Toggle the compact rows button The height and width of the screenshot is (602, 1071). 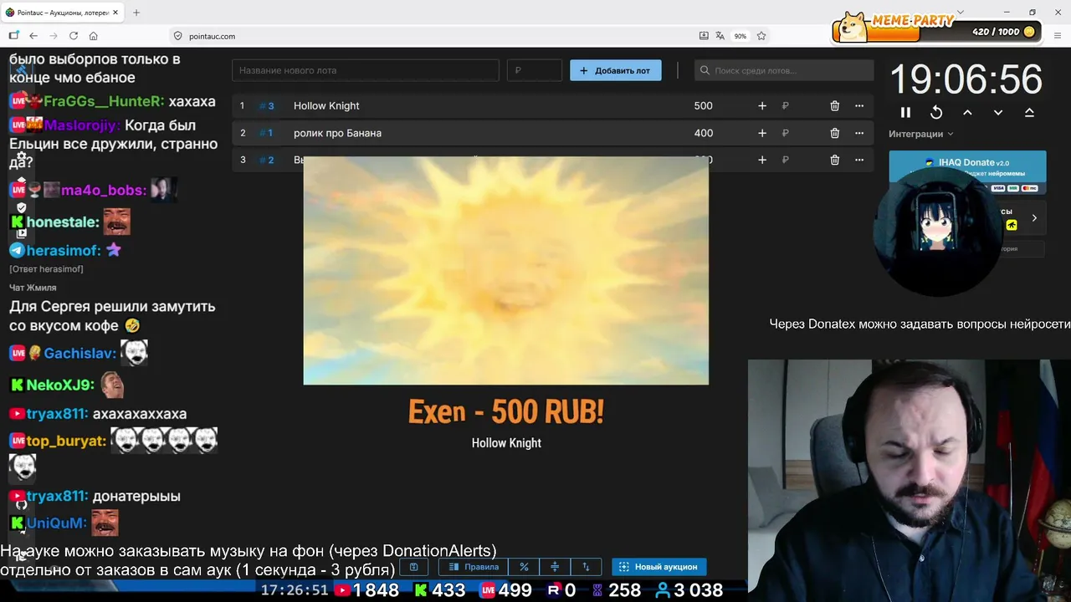[x=555, y=567]
